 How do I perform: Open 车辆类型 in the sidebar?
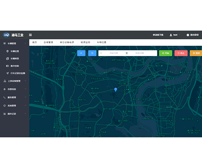point(14,58)
